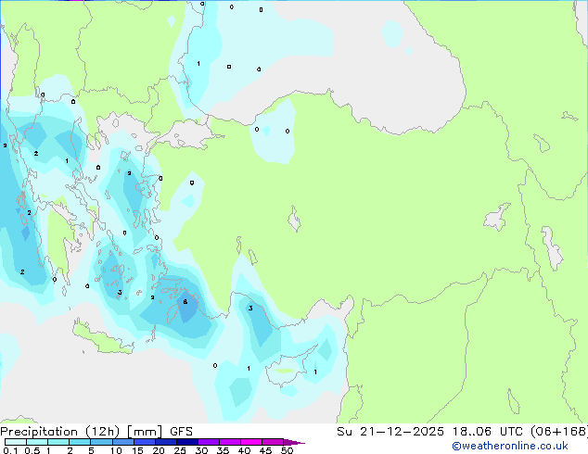Click the Cyprus island outline on the map
The width and height of the screenshot is (588, 454).
click(x=290, y=367)
